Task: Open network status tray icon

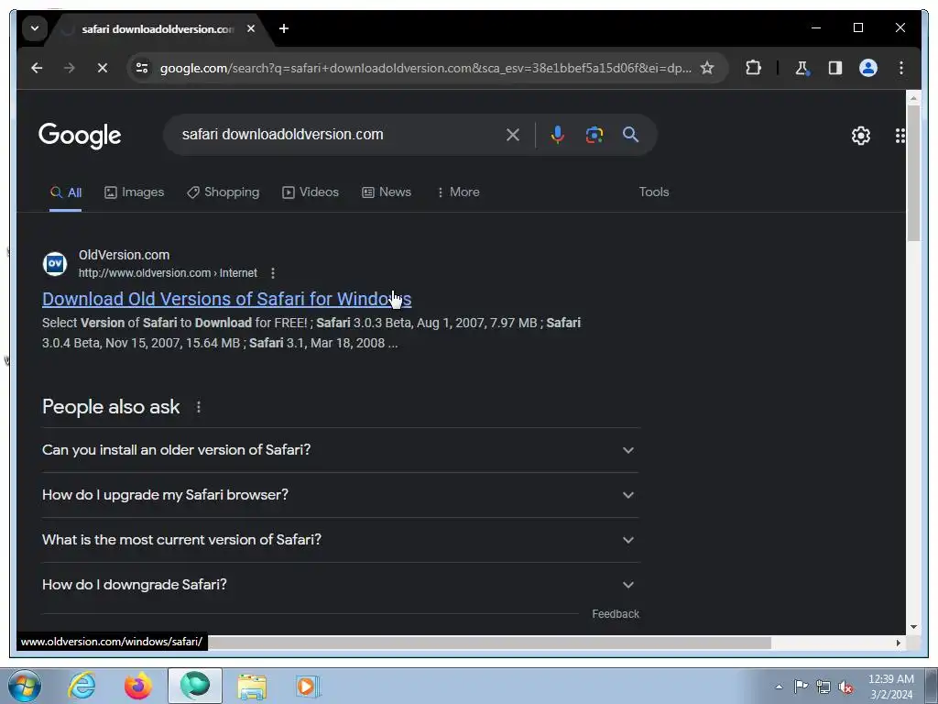Action: [823, 687]
